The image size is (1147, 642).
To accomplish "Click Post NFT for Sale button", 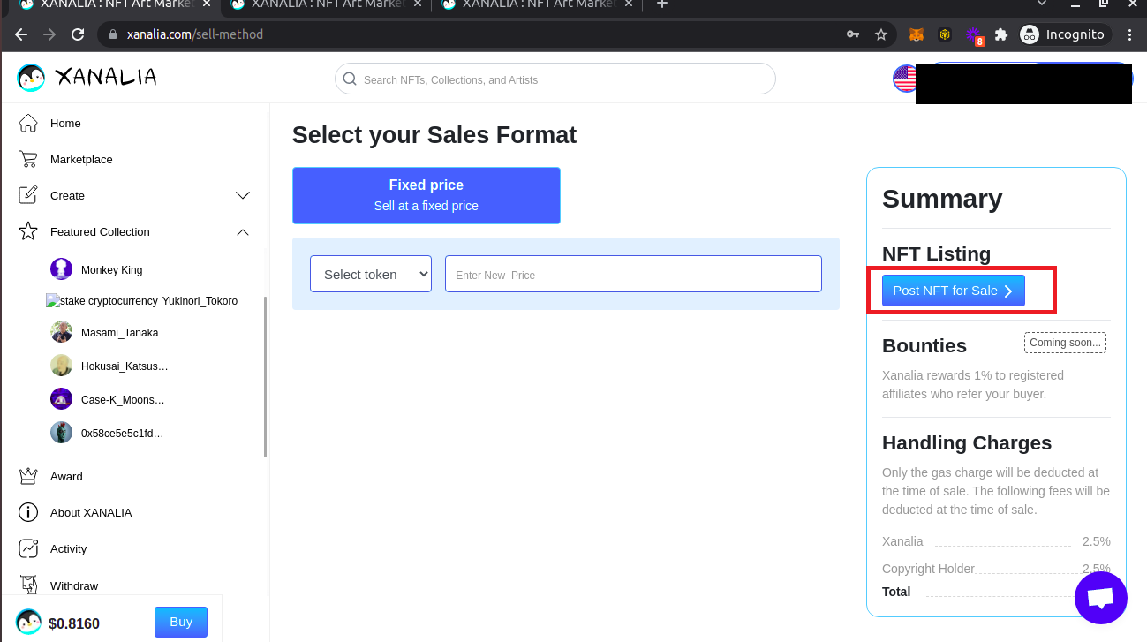I will [954, 291].
